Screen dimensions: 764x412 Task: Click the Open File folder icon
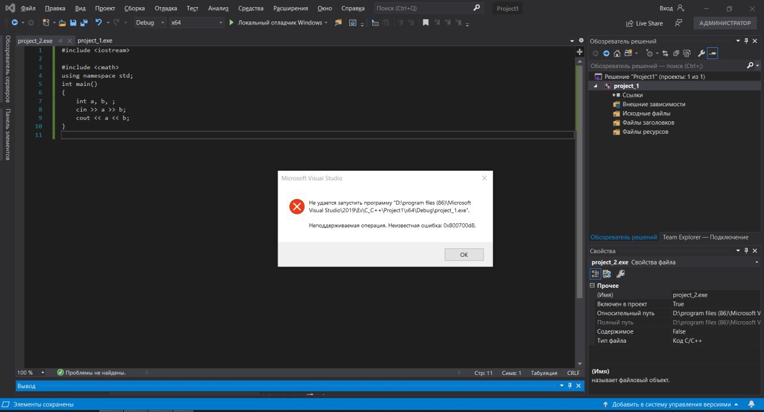[x=62, y=23]
